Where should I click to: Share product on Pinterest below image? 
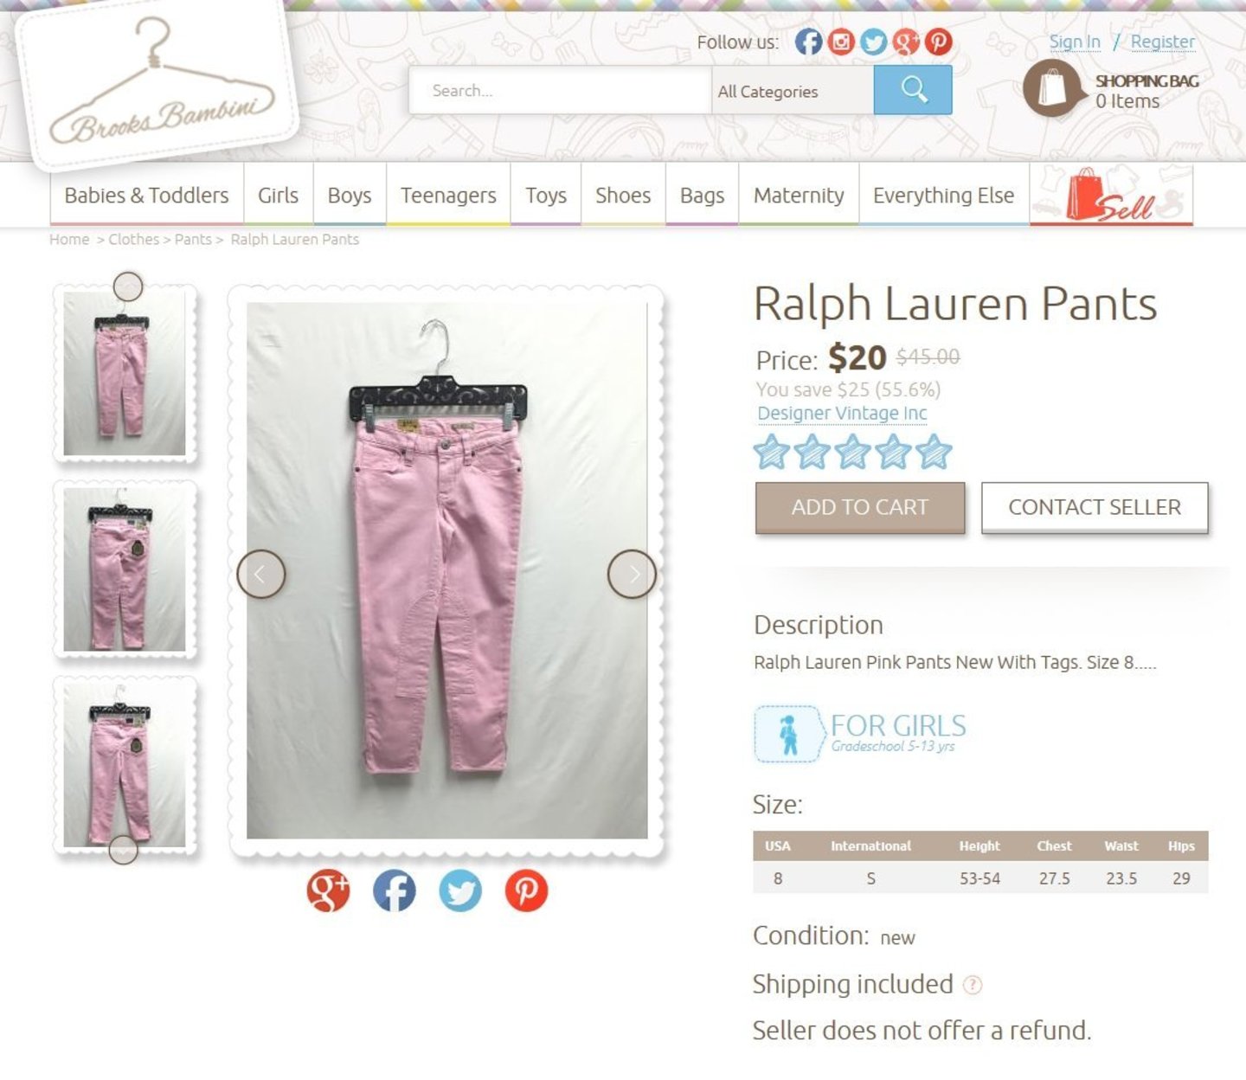point(526,890)
